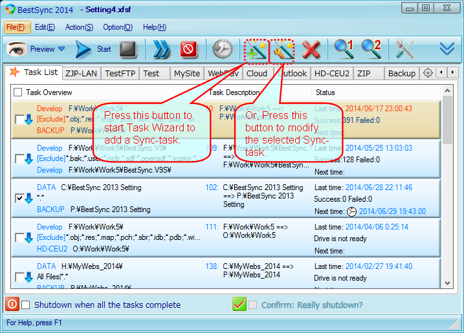Viewport: 464px width, 333px height.
Task: Click the task number 138 link
Action: 212,266
